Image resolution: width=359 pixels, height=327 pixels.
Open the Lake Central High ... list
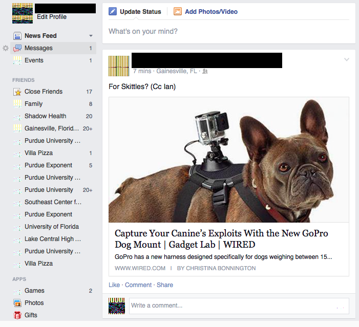coord(53,239)
